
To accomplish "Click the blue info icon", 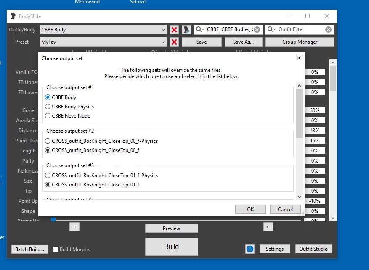I will (250, 249).
